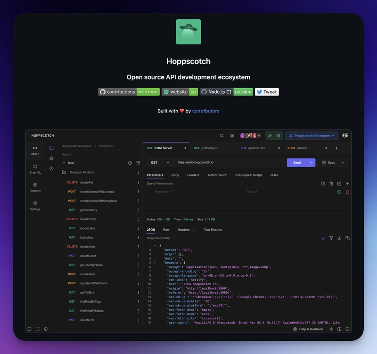
Task: Show the Collections folder panel
Action: 51,148
